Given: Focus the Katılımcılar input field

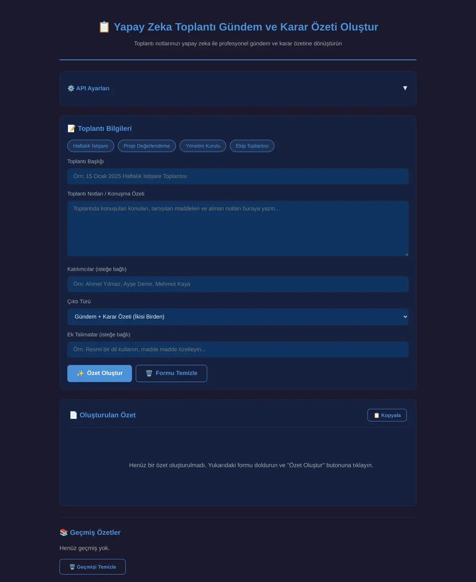Looking at the screenshot, I should point(238,284).
